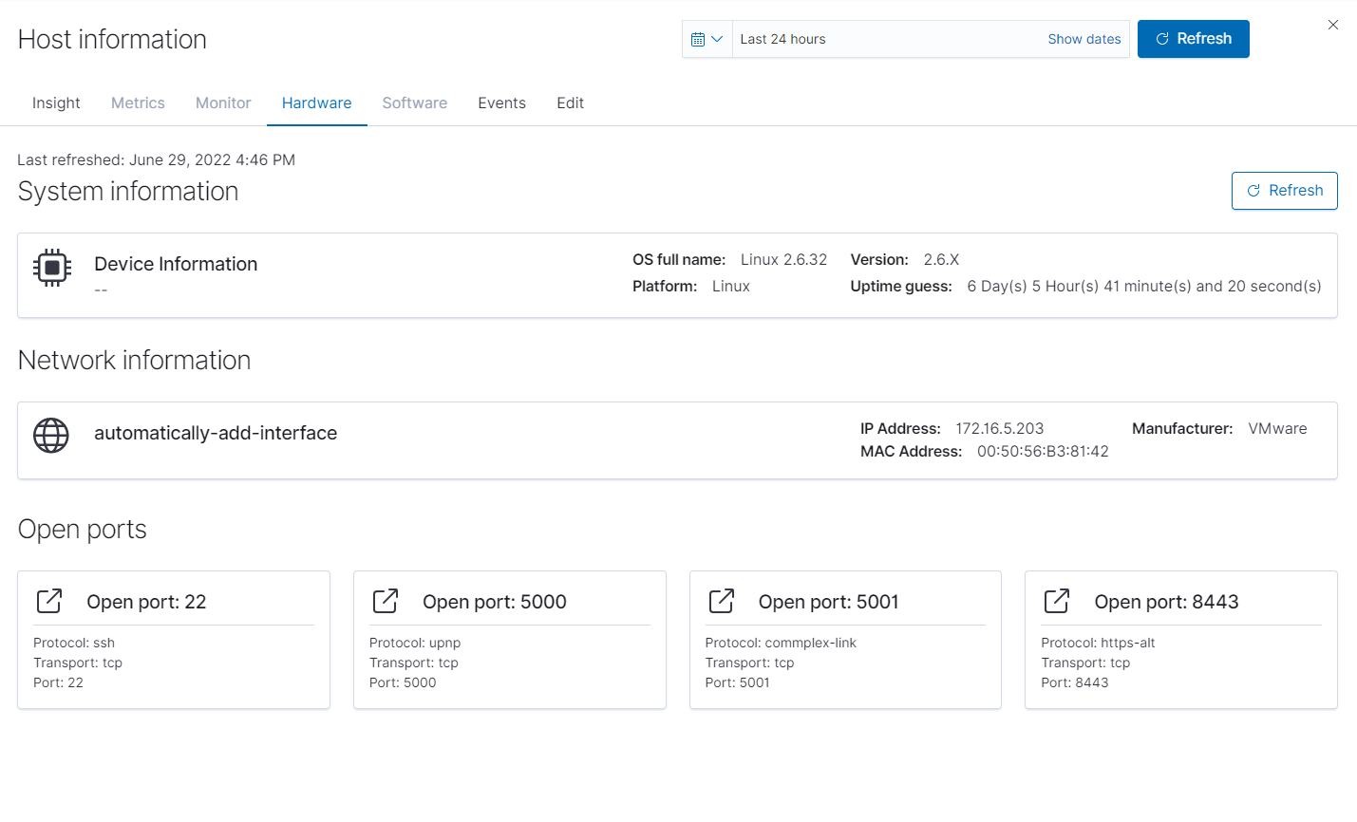
Task: Close the Host information panel
Action: pos(1333,25)
